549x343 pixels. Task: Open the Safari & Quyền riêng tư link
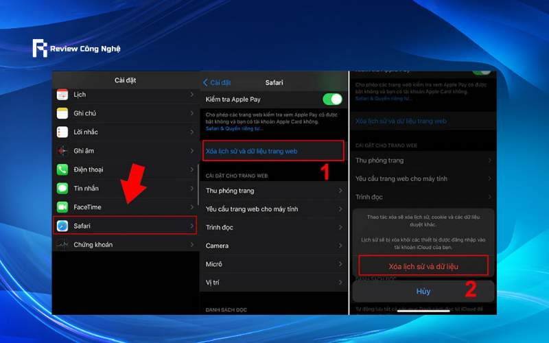click(233, 128)
